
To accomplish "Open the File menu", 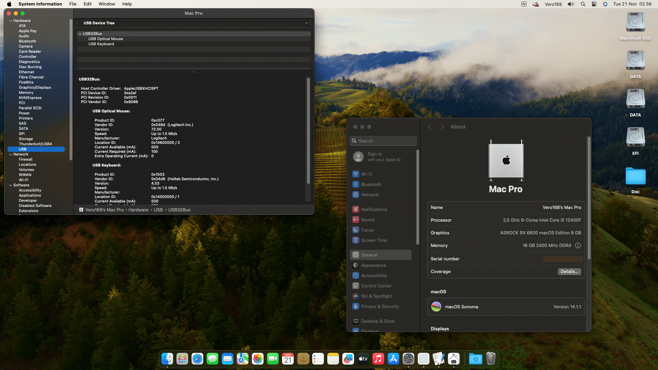I will [73, 4].
